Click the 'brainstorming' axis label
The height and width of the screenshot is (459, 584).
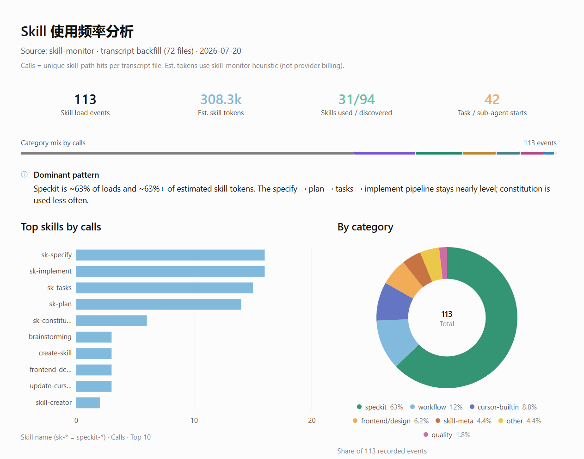click(x=50, y=337)
